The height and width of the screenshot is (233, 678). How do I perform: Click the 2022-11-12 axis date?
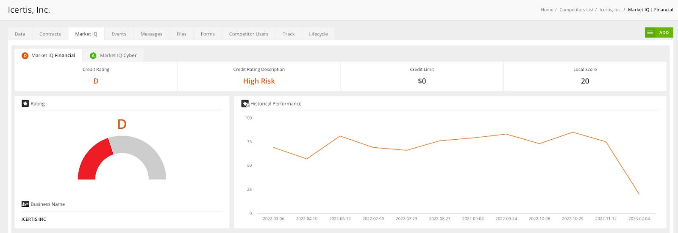tap(606, 219)
